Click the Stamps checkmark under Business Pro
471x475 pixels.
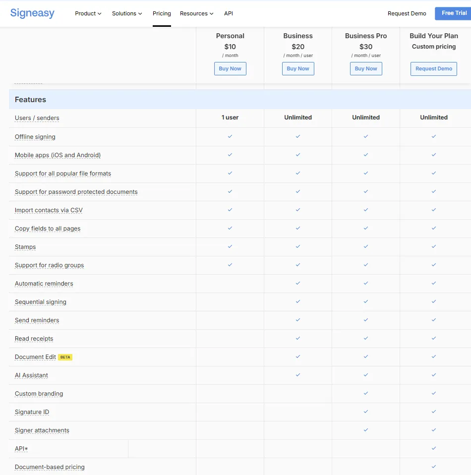[x=366, y=247]
